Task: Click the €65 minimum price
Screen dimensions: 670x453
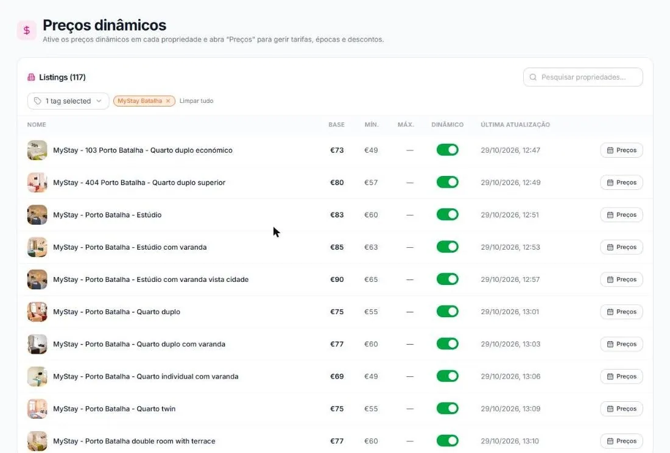Action: pyautogui.click(x=371, y=279)
